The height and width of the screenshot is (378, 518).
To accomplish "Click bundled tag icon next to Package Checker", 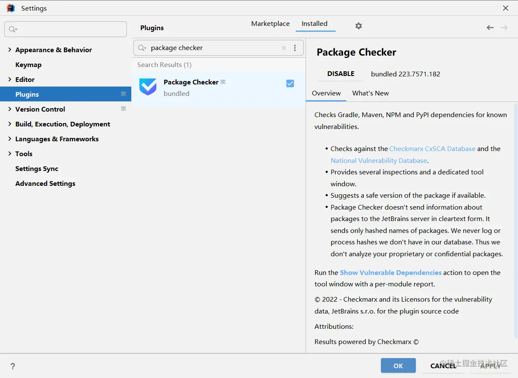I will 223,82.
